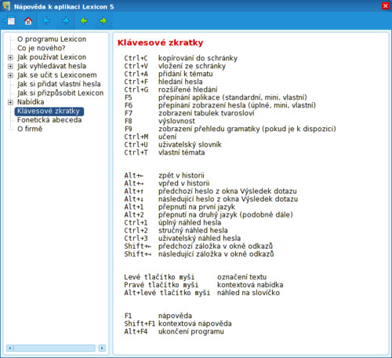This screenshot has height=358, width=392.
Task: Expand the 'Jak používat Lexicon' node
Action: [x=10, y=57]
